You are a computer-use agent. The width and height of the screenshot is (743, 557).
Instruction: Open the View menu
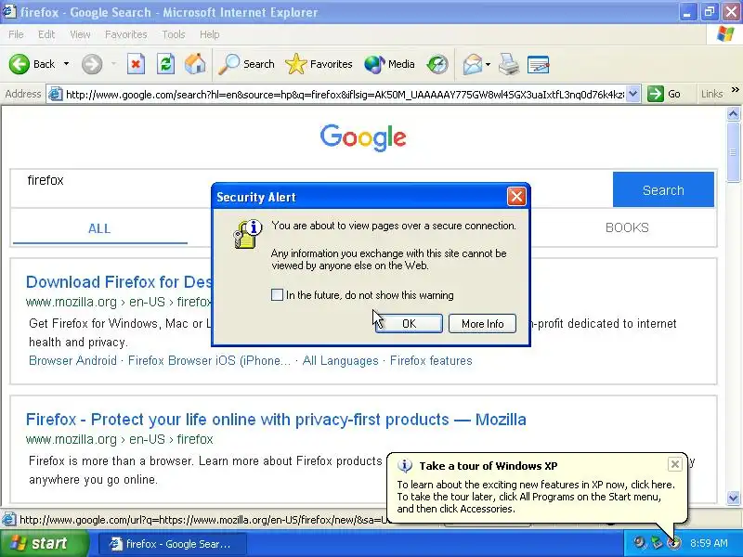[x=80, y=34]
